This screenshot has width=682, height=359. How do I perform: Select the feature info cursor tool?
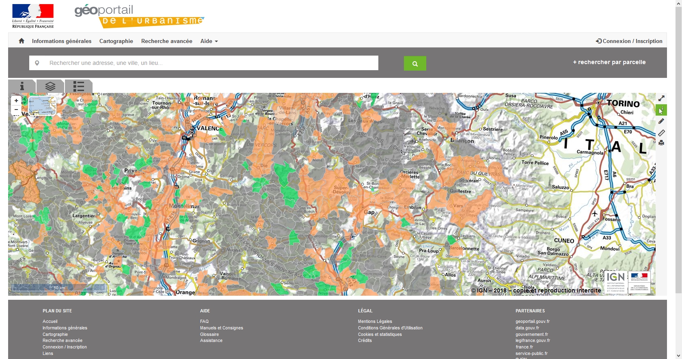coord(661,110)
